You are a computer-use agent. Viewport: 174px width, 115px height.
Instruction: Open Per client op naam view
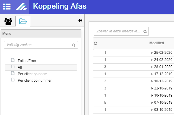(33, 74)
